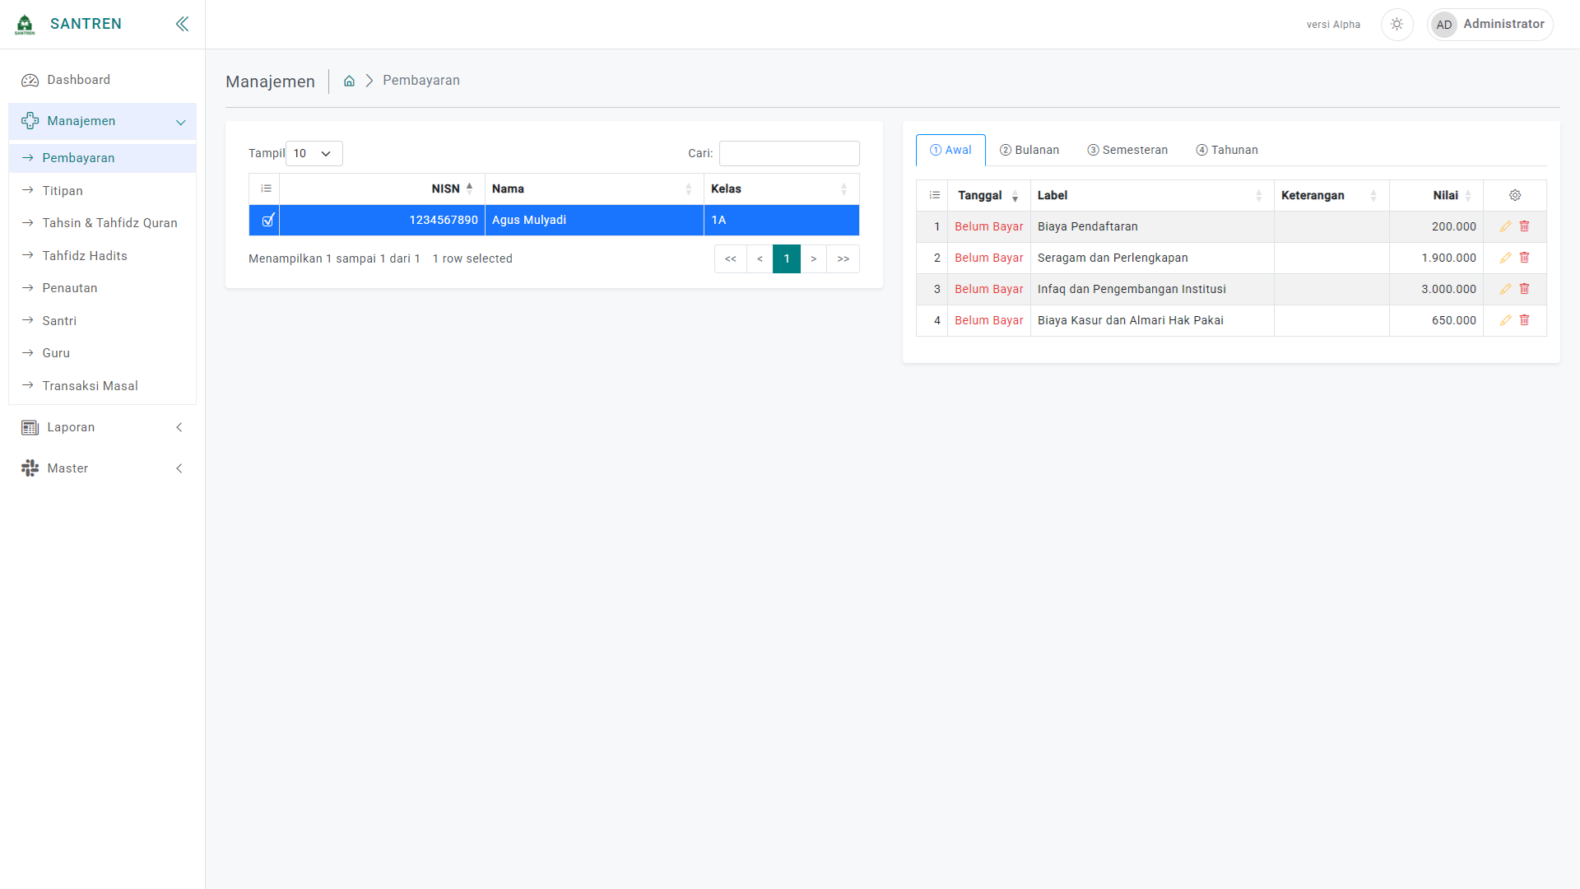
Task: Click list icon in student table header
Action: tap(266, 189)
